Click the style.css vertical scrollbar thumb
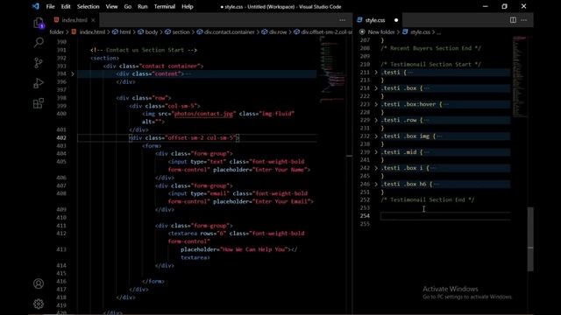Image resolution: width=561 pixels, height=315 pixels. pyautogui.click(x=530, y=239)
